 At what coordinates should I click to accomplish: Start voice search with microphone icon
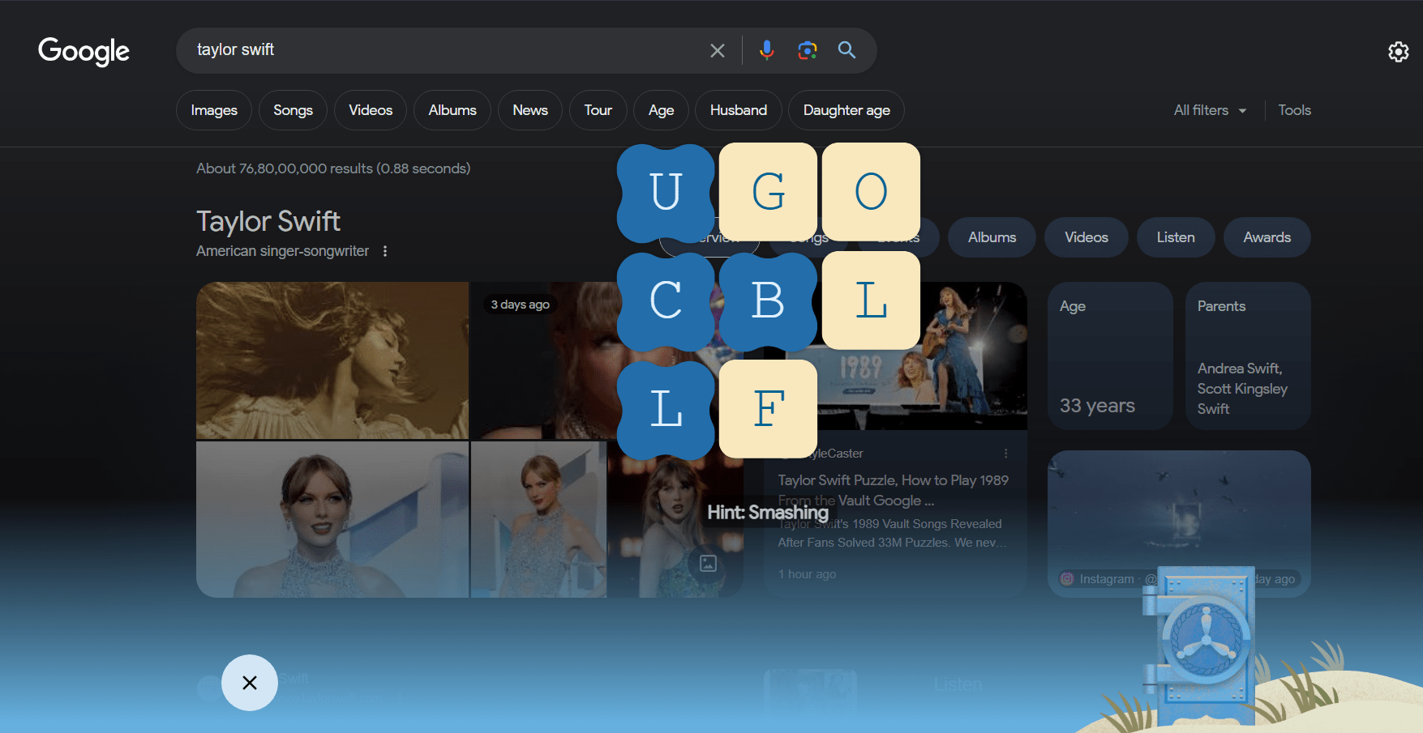pyautogui.click(x=766, y=50)
